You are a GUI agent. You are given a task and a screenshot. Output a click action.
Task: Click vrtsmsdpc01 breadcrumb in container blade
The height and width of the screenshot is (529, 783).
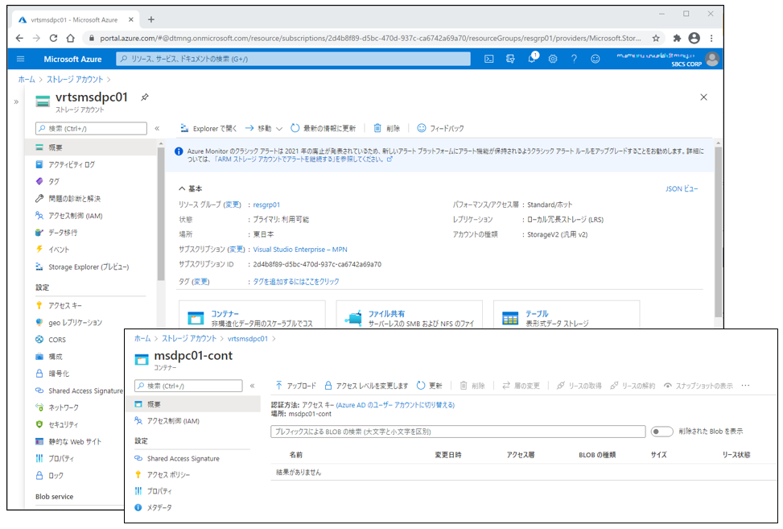click(x=248, y=339)
